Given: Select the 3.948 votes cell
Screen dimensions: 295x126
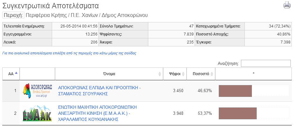Looking at the screenshot, I should point(178,113).
